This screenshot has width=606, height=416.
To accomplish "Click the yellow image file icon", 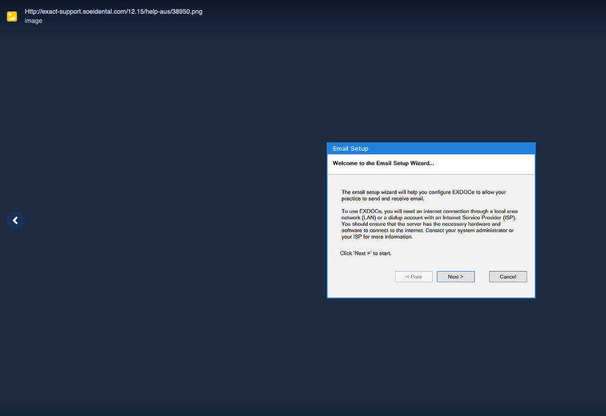I will click(12, 16).
